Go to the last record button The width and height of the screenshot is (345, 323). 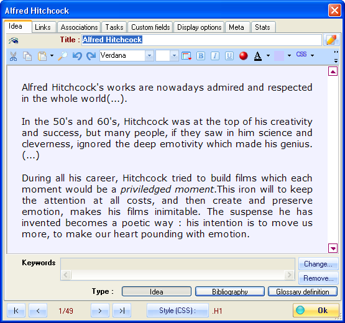[x=122, y=311]
